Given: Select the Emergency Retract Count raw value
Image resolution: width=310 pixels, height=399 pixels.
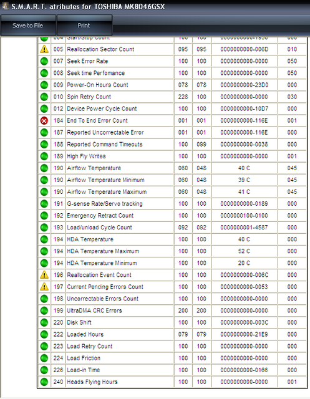Looking at the screenshot, I should pos(244,216).
